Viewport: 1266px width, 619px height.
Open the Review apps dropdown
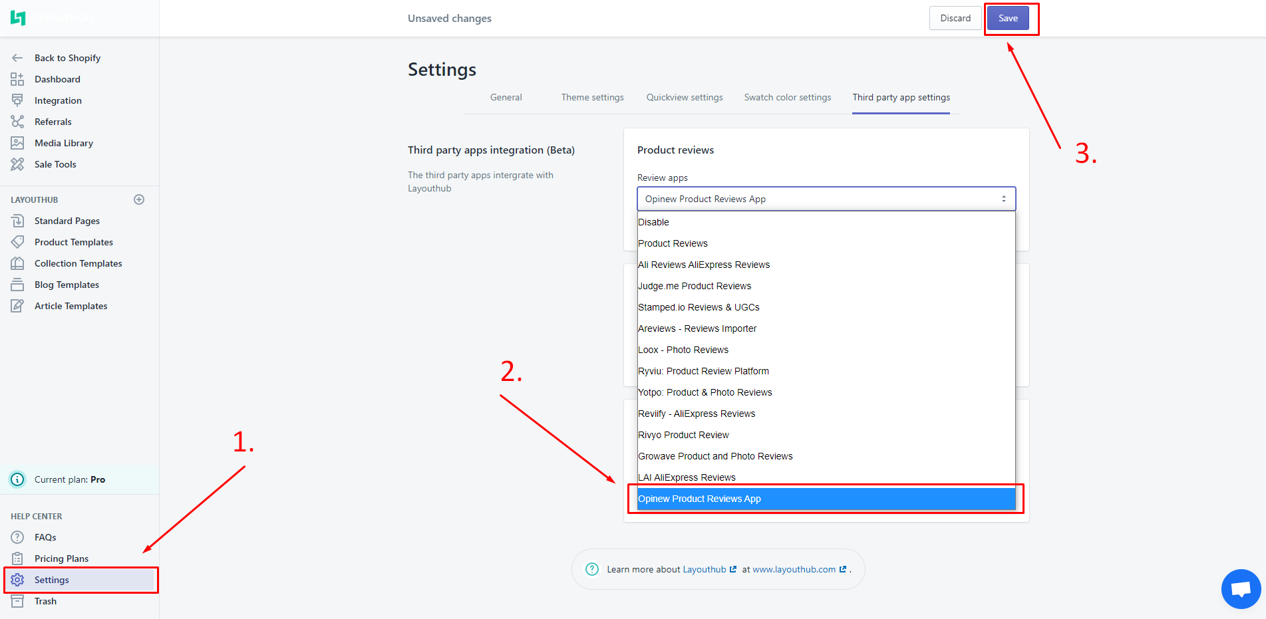[826, 199]
